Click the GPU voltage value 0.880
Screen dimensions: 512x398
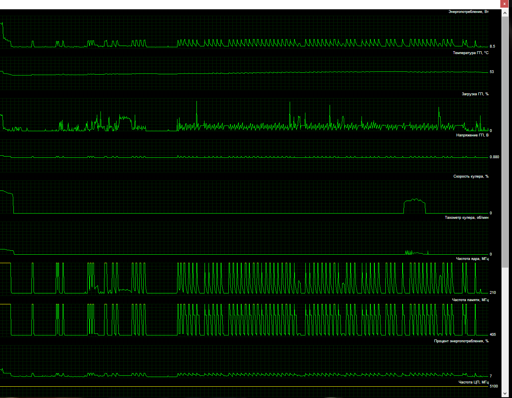tap(494, 157)
